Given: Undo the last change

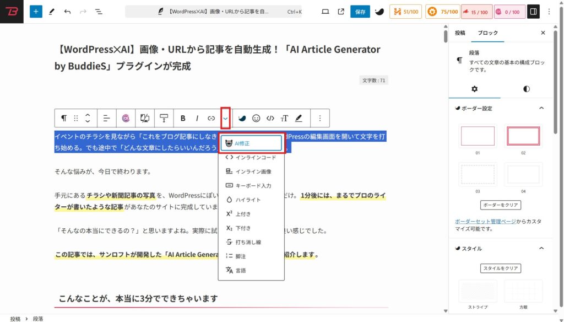Looking at the screenshot, I should click(x=67, y=12).
